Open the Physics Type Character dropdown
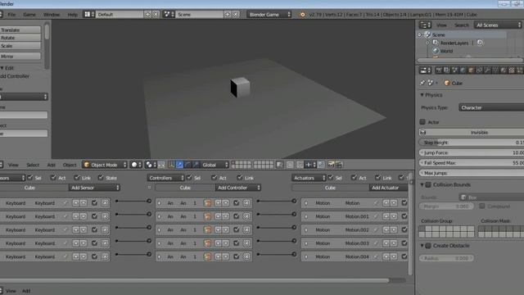524x295 pixels. coord(491,107)
